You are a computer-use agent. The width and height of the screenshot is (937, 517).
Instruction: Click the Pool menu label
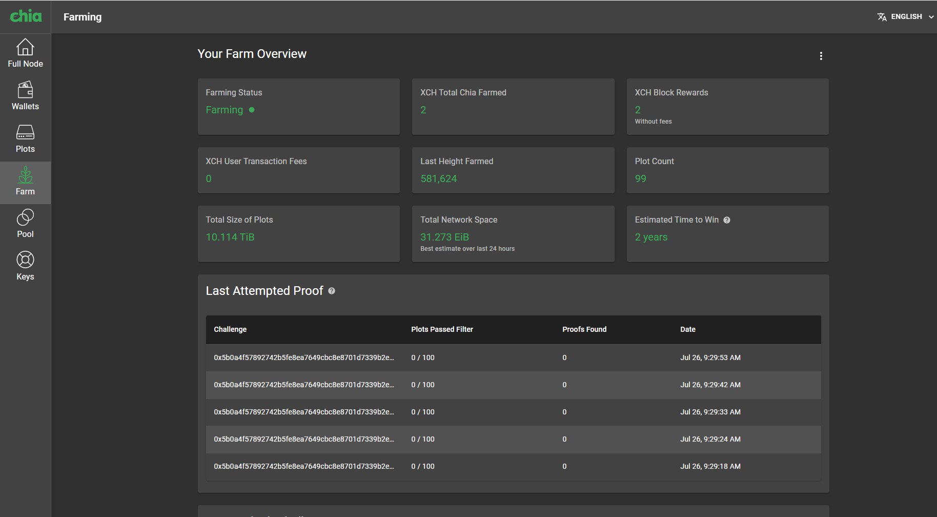(25, 234)
